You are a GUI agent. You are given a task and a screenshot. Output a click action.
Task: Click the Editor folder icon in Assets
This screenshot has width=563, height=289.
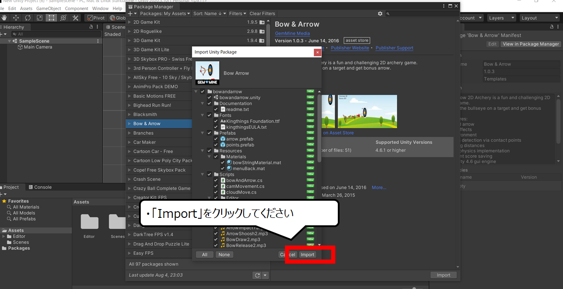point(89,222)
